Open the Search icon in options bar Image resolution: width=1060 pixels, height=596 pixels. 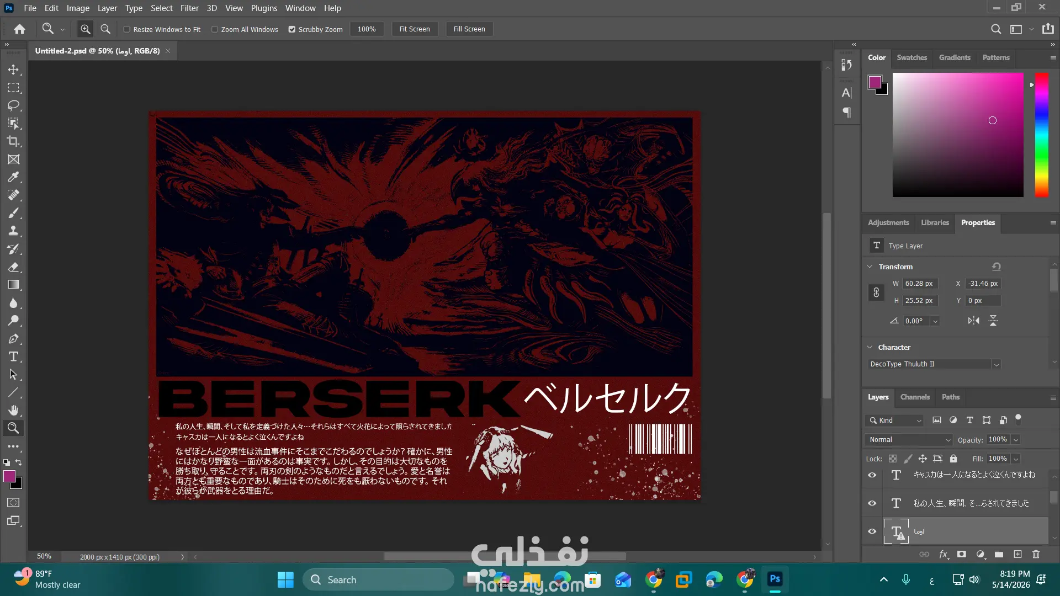(x=996, y=29)
